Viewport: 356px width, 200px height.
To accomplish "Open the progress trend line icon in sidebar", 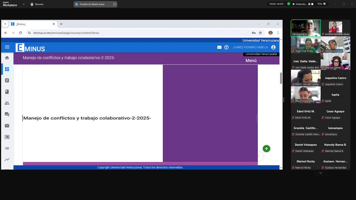I will 7,160.
